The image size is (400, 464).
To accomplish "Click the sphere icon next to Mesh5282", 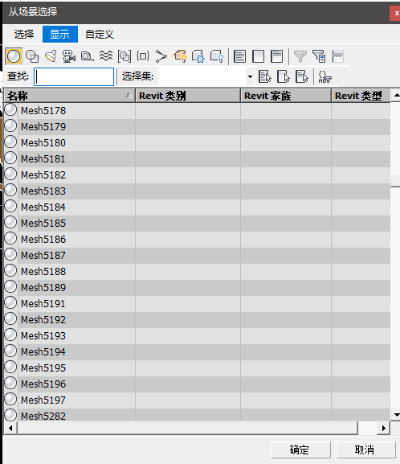I will 10,415.
